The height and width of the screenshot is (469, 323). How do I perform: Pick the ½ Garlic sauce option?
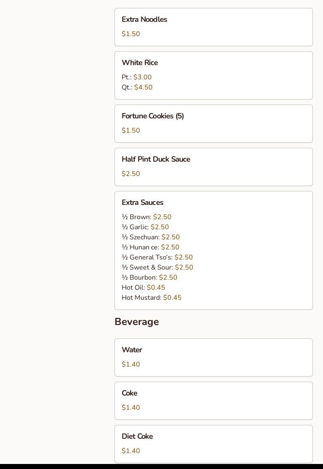tap(145, 227)
